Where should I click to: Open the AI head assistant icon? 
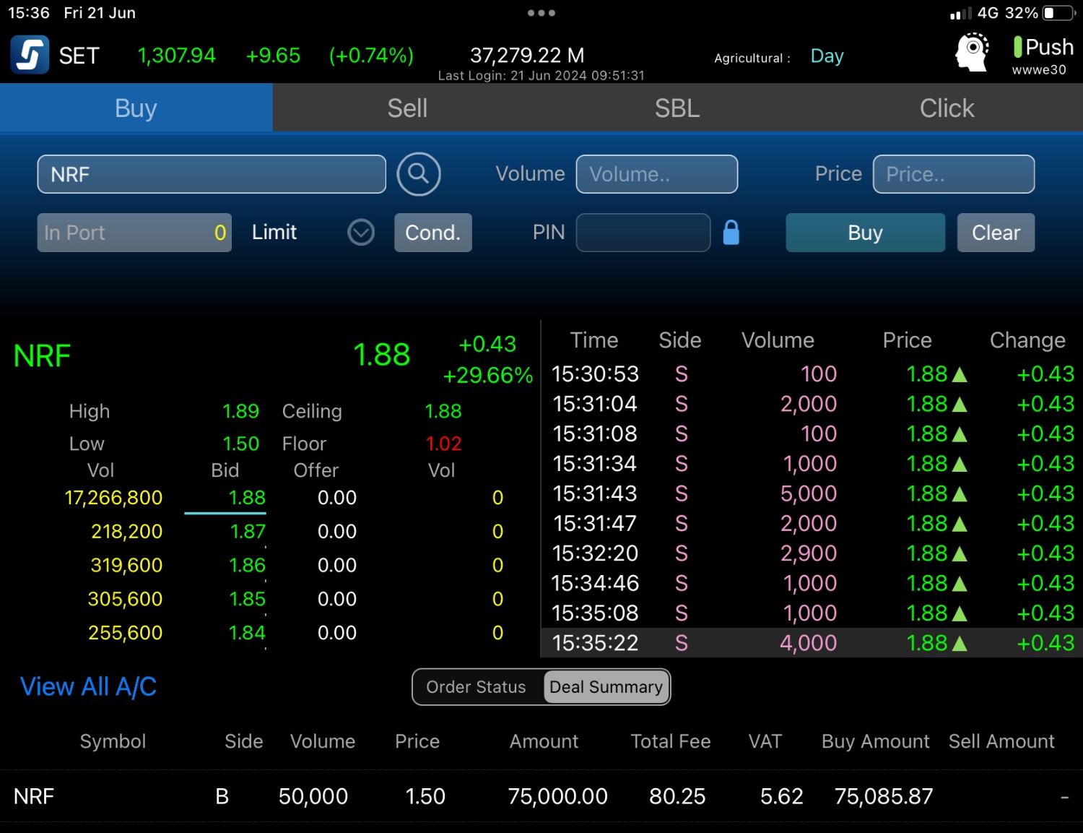972,52
